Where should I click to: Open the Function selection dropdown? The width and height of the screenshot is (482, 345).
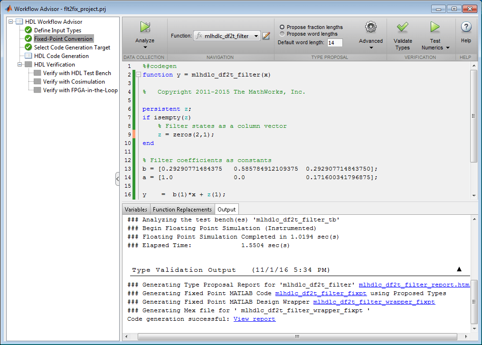(x=256, y=36)
